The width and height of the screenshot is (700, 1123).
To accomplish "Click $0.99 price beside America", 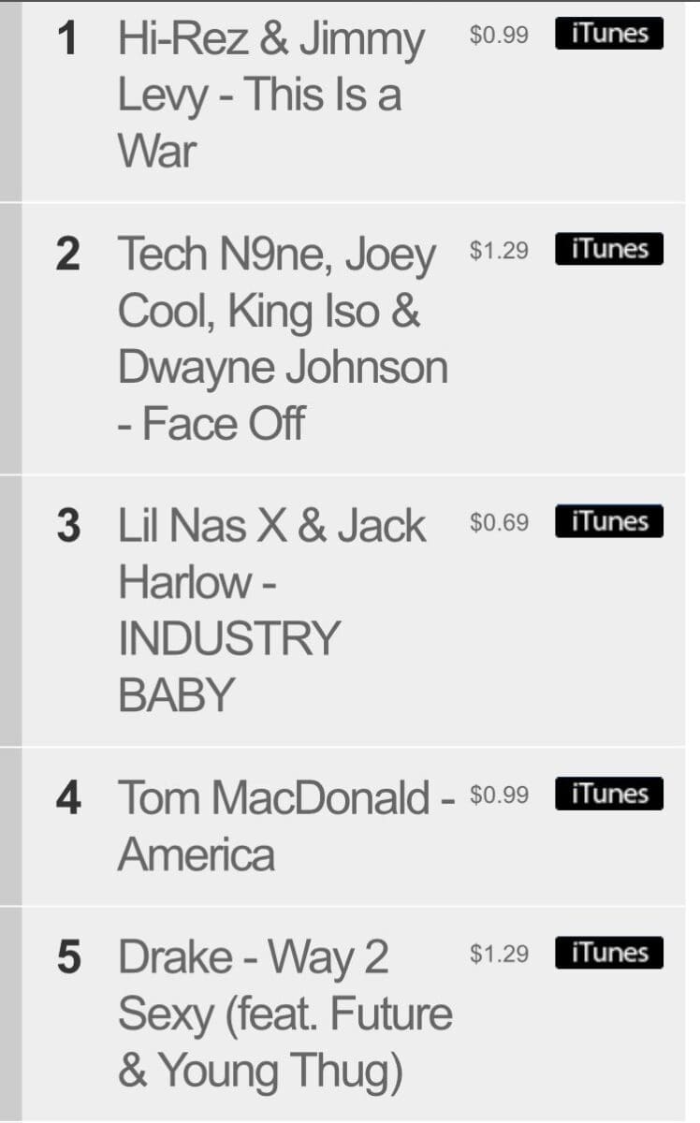I will click(x=499, y=795).
